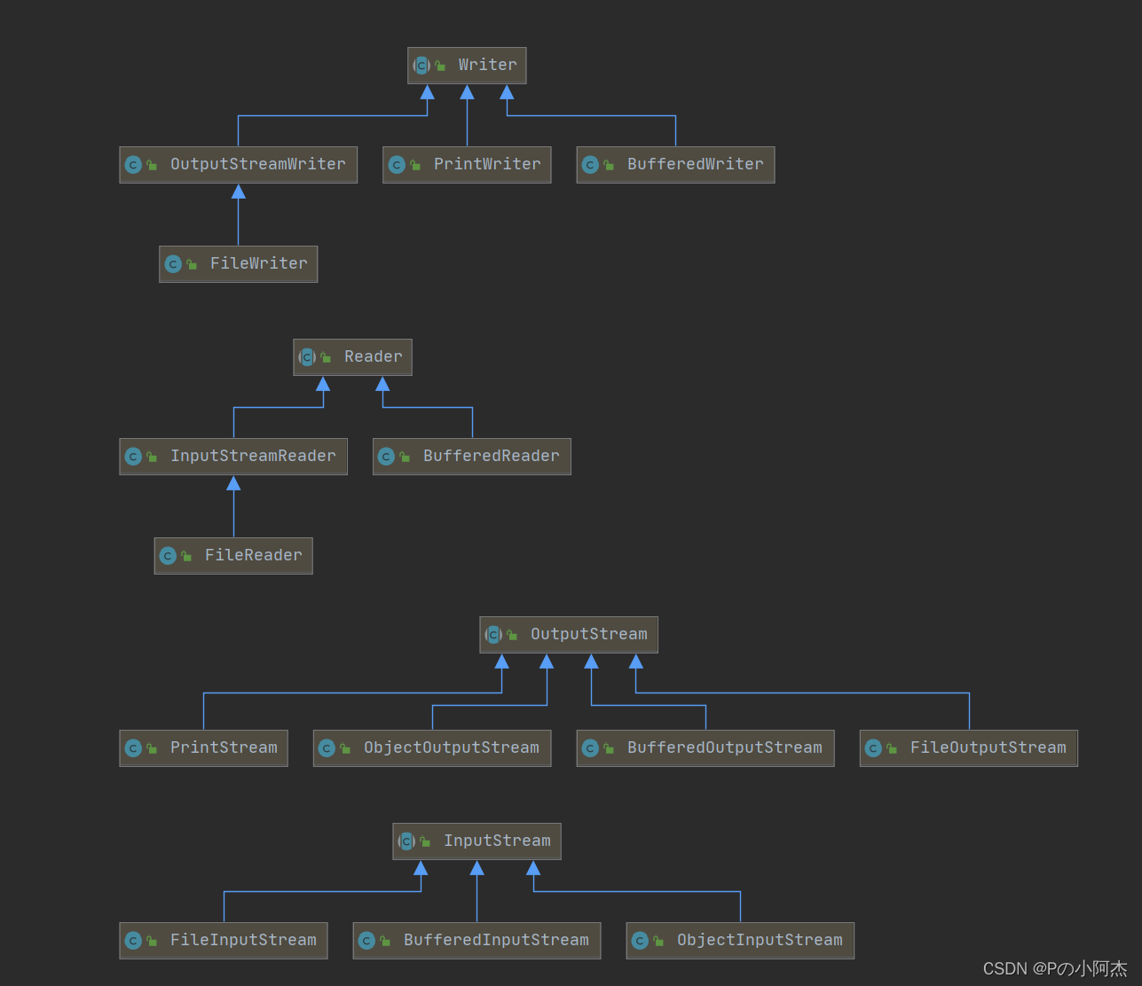Click the class icon on BufferedReader node
Screen dimensions: 1142x986
386,457
